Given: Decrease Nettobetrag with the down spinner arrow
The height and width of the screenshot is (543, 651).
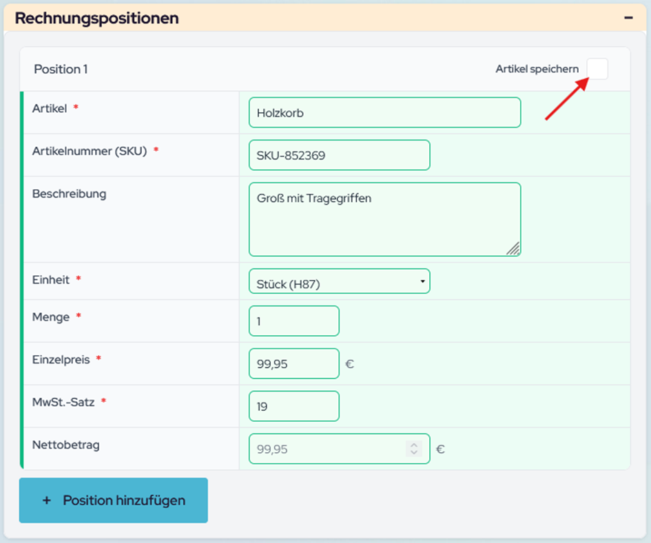Looking at the screenshot, I should point(414,453).
